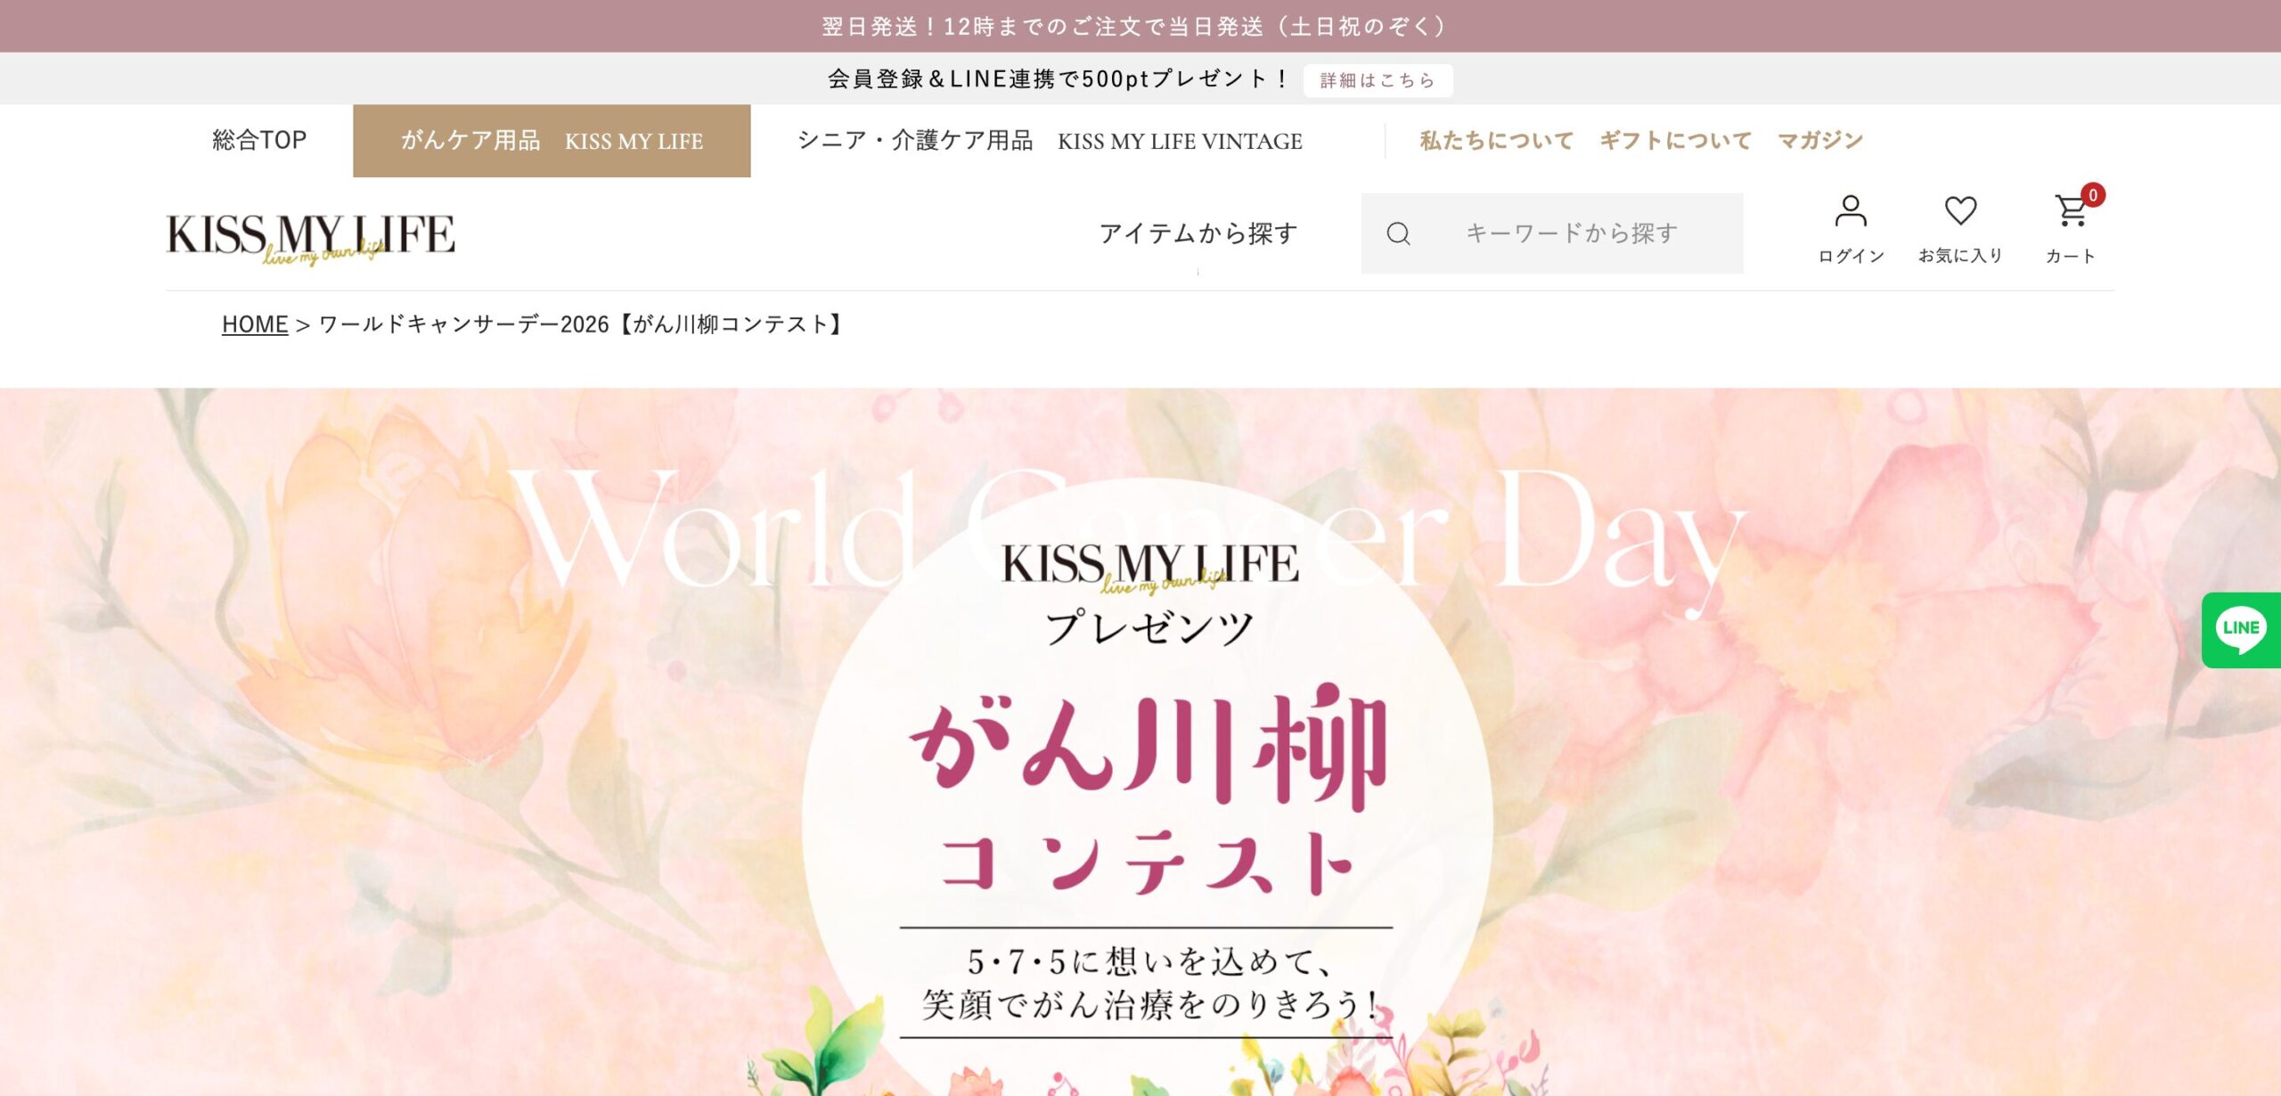Image resolution: width=2281 pixels, height=1096 pixels.
Task: Click the KISS MY LIFE header logo
Action: click(x=310, y=237)
